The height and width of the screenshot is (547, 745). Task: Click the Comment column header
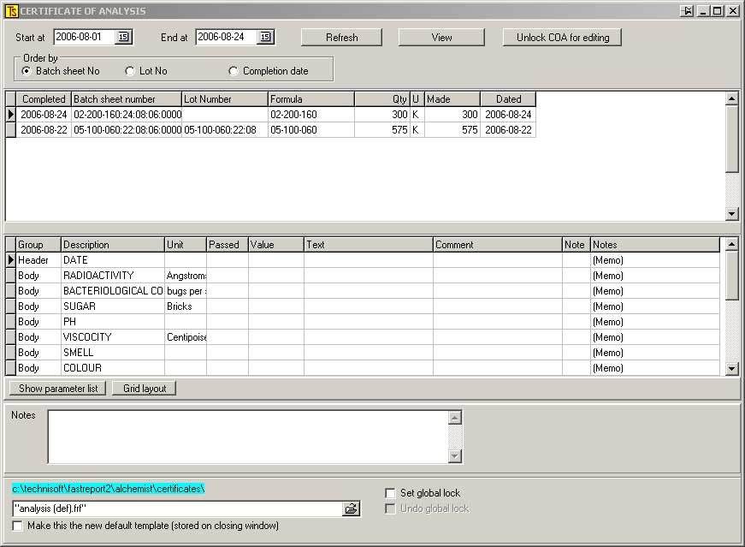coord(498,245)
